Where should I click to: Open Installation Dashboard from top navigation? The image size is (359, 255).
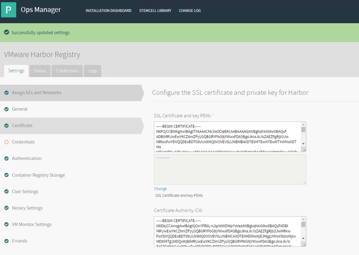[x=108, y=11]
